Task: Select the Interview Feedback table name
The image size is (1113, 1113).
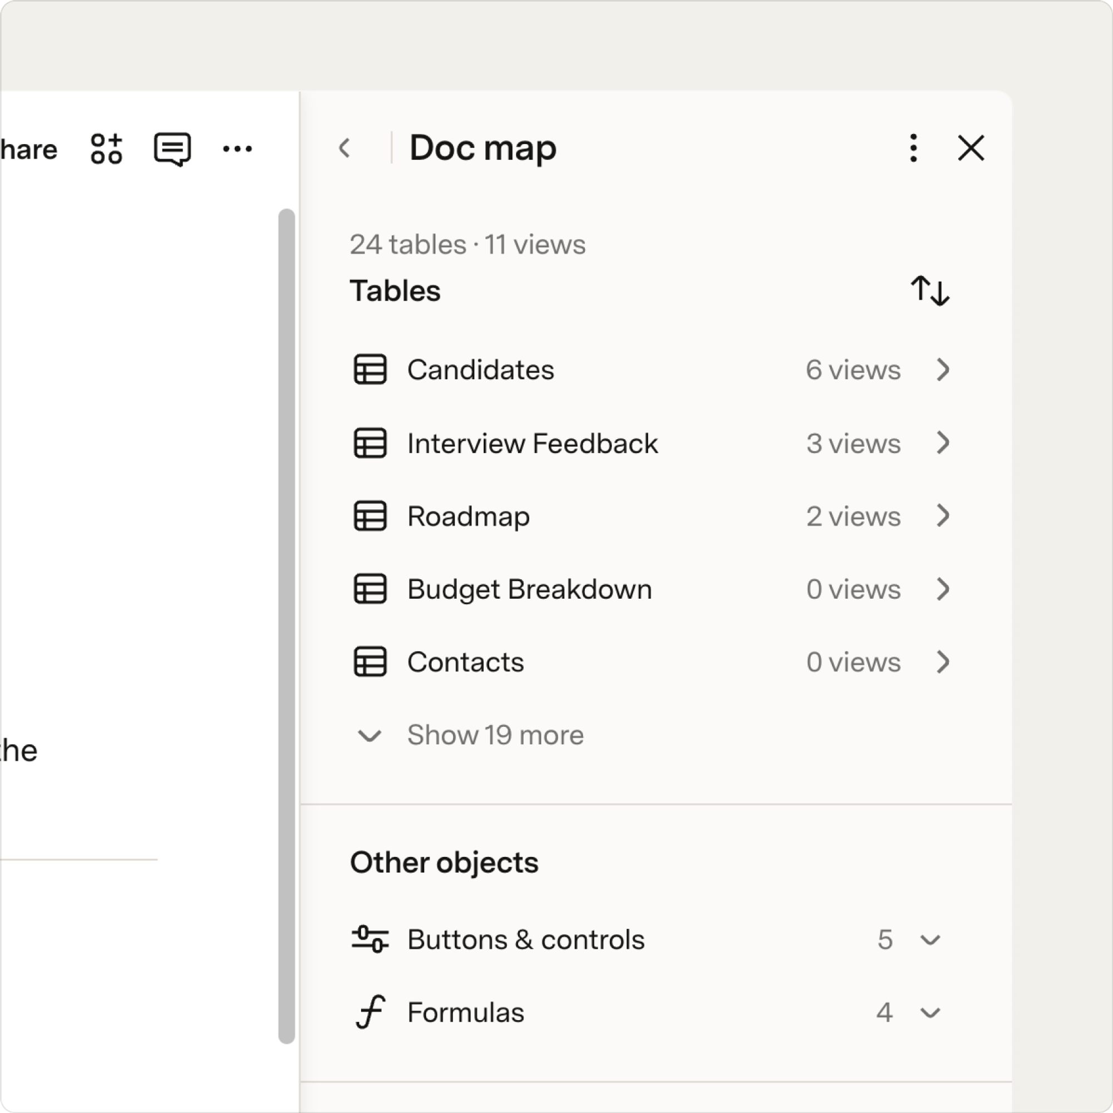Action: [x=533, y=443]
